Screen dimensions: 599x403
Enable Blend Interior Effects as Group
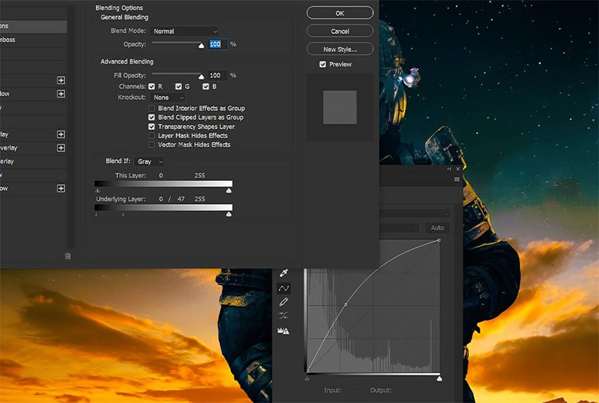coord(152,108)
